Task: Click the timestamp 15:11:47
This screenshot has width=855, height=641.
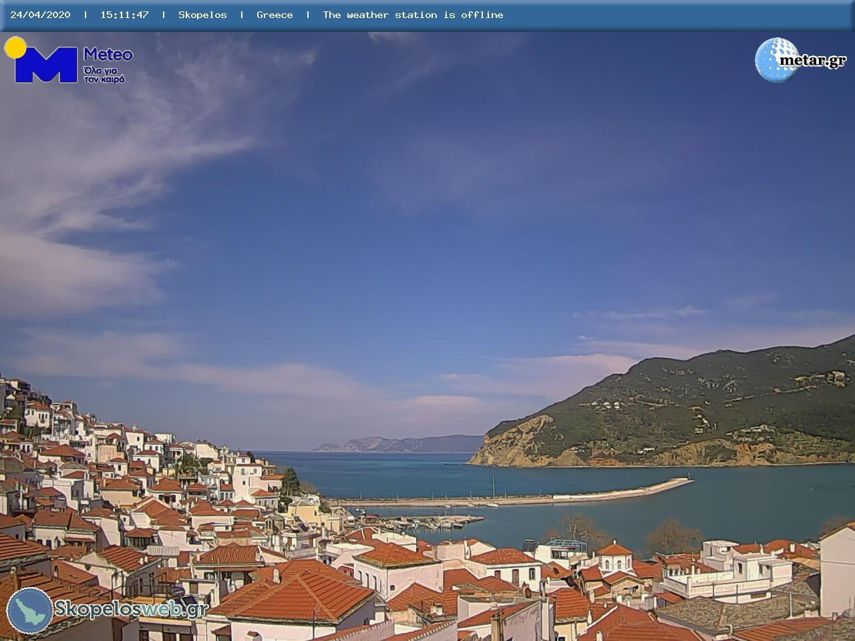Action: point(125,15)
